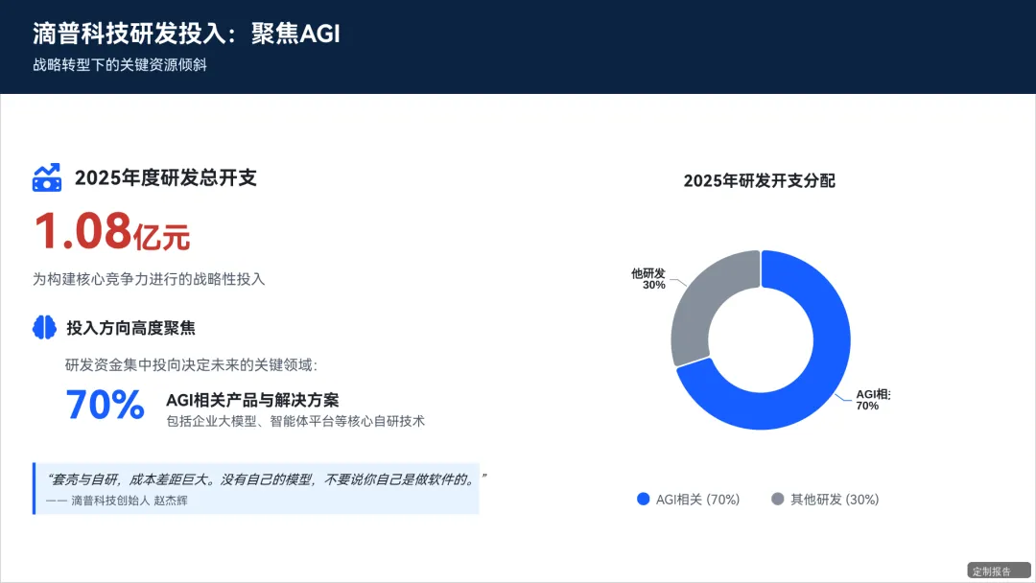
Task: Click the 定制报告 button
Action: [x=999, y=571]
